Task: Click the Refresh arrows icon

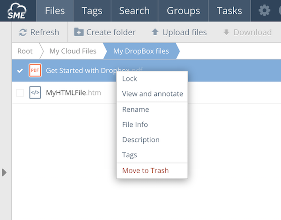Action: (x=22, y=32)
